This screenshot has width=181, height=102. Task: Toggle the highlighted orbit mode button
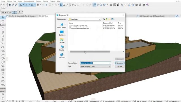click(x=14, y=12)
